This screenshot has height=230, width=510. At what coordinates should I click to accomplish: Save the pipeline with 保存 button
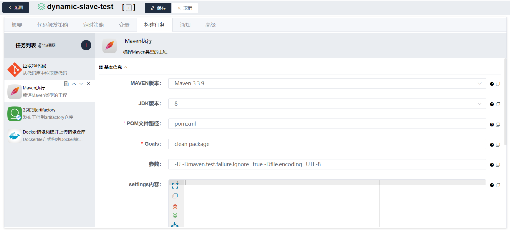pos(158,8)
